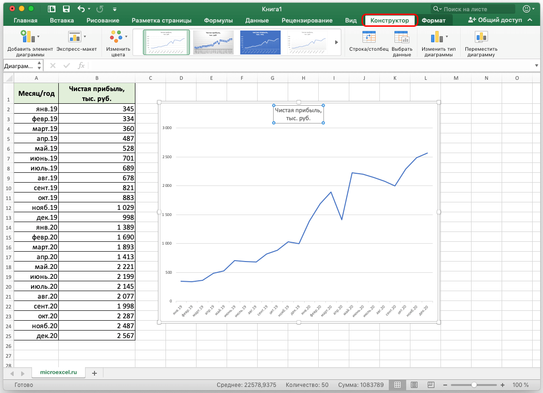The height and width of the screenshot is (393, 543).
Task: Open the workbook template icon in the title bar
Action: (x=52, y=9)
